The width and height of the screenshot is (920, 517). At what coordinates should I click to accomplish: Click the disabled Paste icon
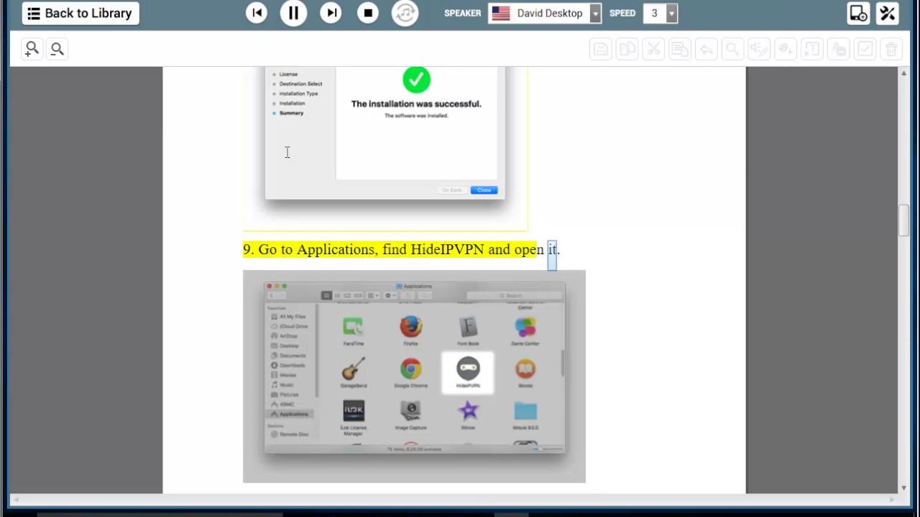click(680, 49)
